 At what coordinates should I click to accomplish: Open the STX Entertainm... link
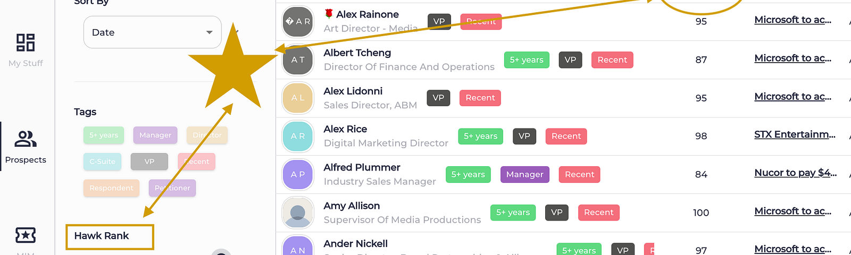[x=795, y=134]
